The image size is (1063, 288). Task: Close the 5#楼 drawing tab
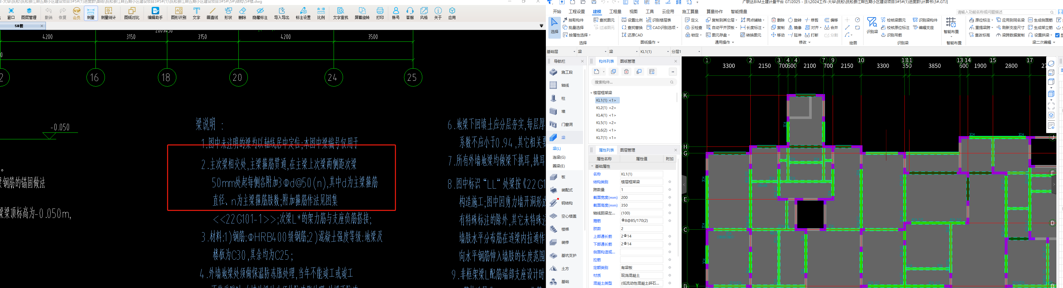pyautogui.click(x=42, y=26)
